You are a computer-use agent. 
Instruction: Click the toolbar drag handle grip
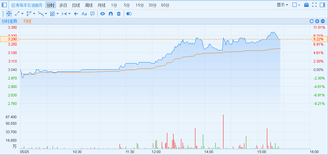pyautogui.click(x=3, y=14)
